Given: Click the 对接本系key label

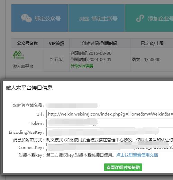Looking at the screenshot, I should click(x=31, y=155).
